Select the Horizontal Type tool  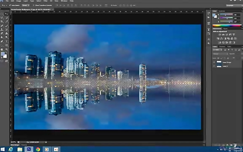(7, 41)
